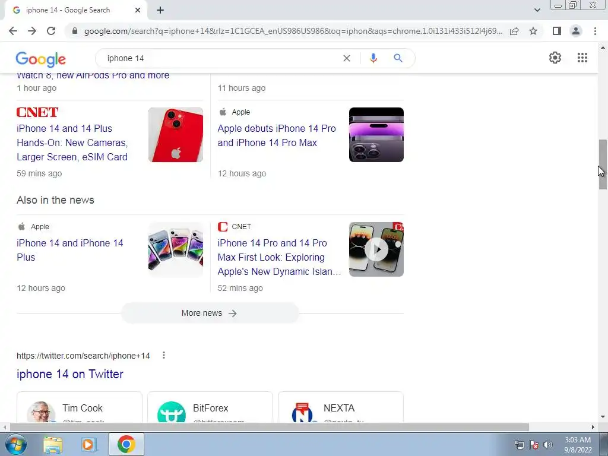Reload the Google search page

coord(51,31)
